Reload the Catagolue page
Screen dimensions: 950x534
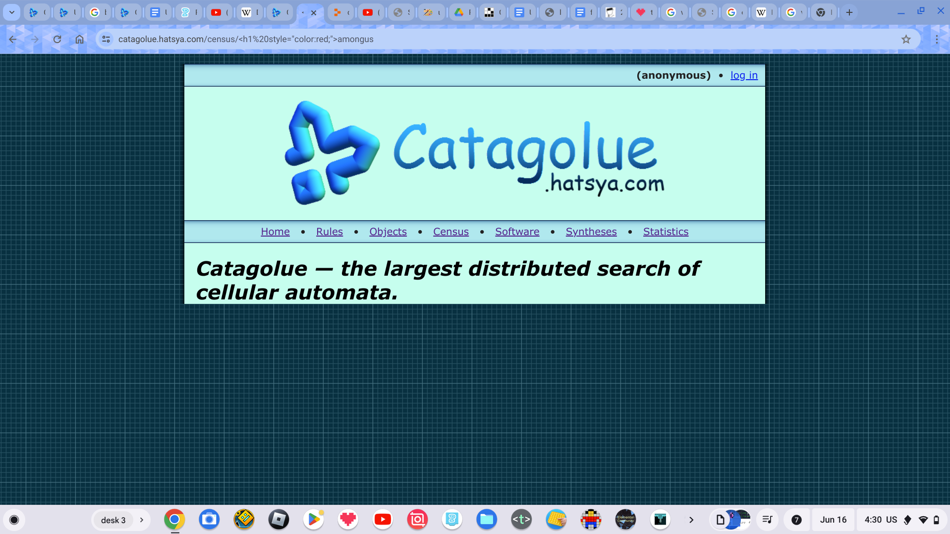[57, 39]
